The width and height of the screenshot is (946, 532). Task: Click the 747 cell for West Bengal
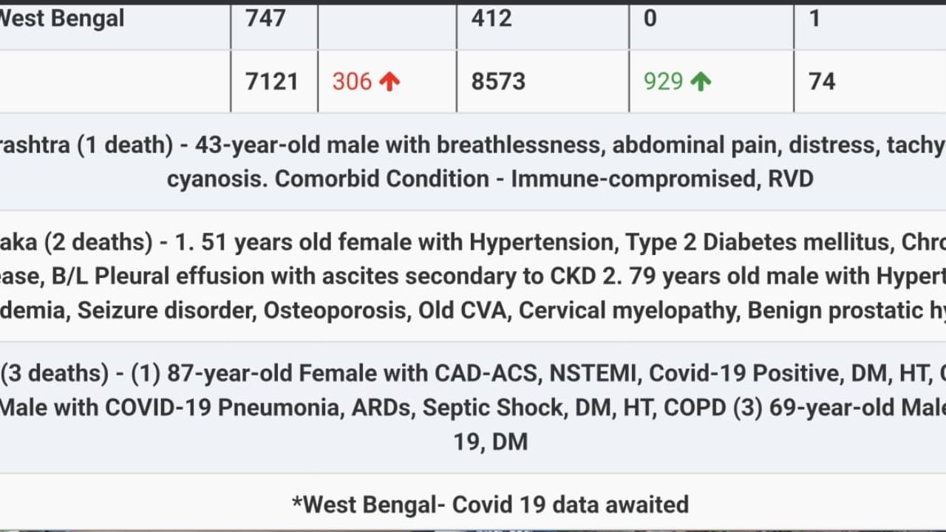tap(265, 18)
